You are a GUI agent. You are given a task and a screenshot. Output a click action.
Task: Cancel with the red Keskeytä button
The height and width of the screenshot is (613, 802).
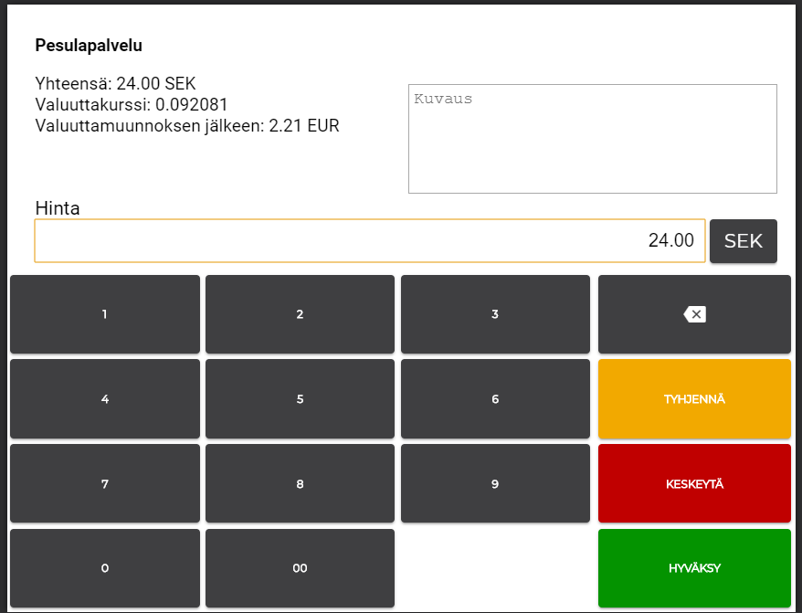coord(694,484)
